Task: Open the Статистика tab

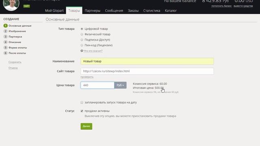Action: pos(152,11)
